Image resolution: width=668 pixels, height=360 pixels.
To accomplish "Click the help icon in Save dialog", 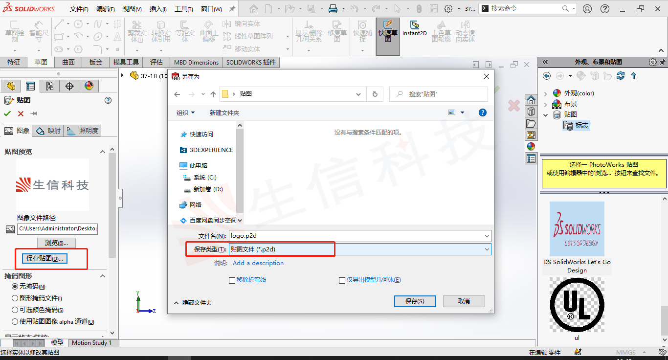I will [482, 112].
